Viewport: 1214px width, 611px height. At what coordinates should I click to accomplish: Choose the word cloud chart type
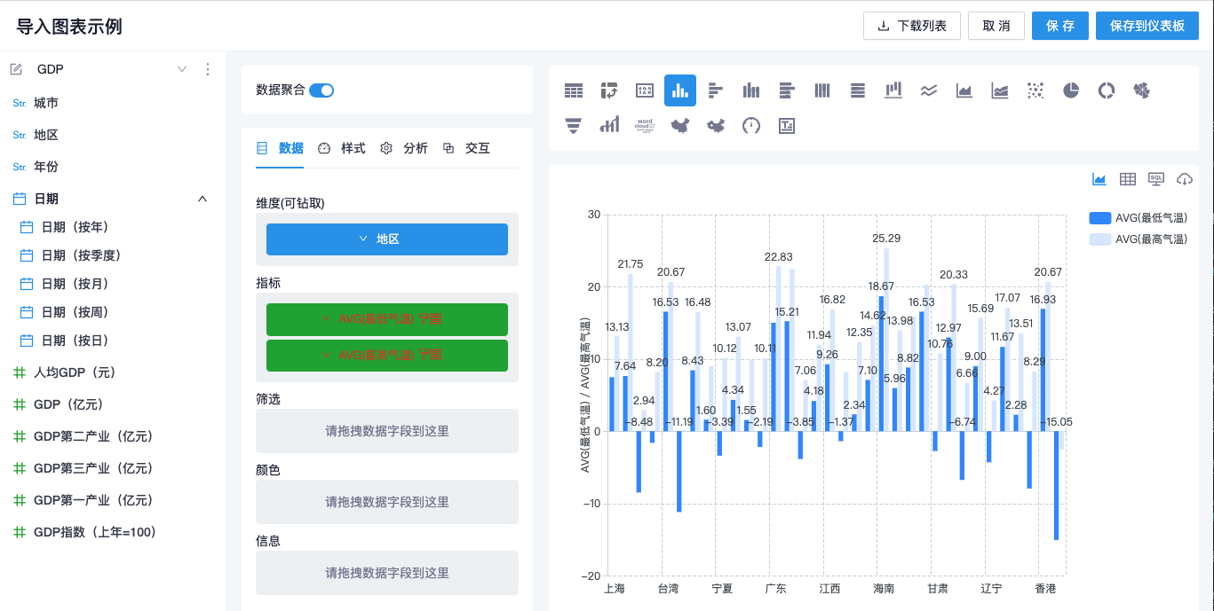tap(645, 125)
